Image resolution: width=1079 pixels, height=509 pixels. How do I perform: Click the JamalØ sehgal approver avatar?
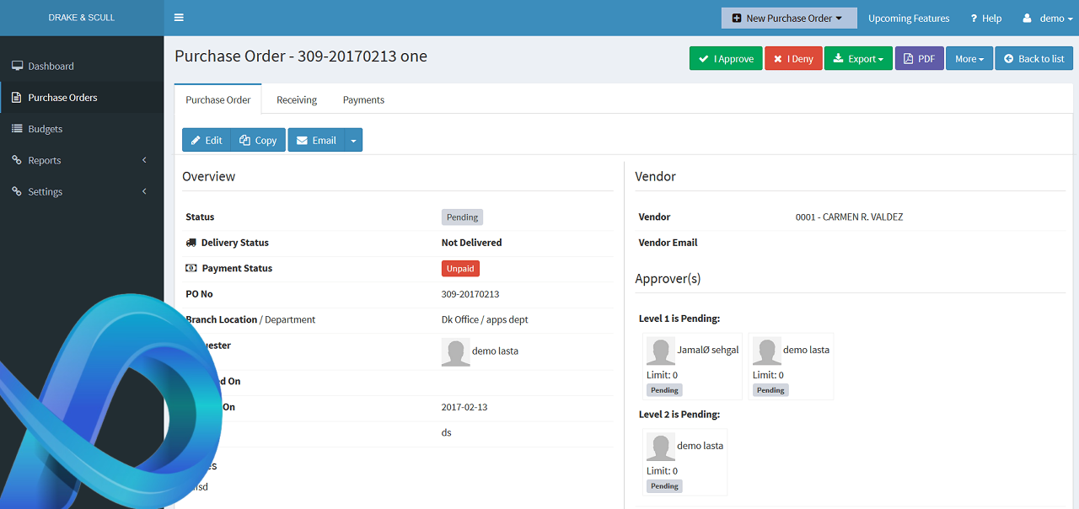[661, 351]
